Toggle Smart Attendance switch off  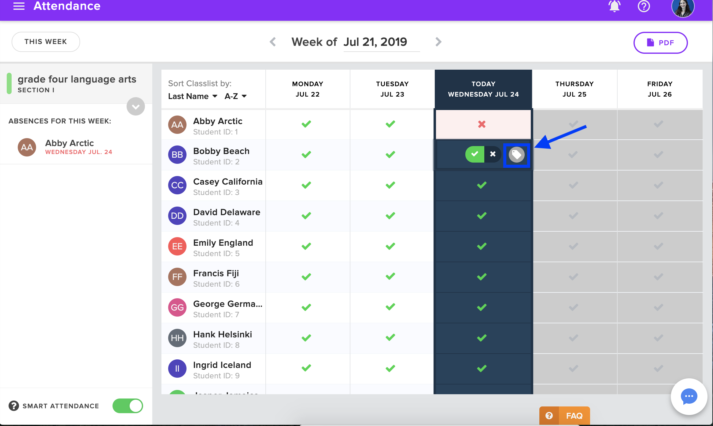coord(128,406)
